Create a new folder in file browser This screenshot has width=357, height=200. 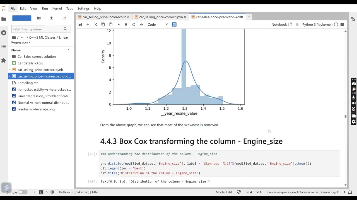(x=39, y=18)
